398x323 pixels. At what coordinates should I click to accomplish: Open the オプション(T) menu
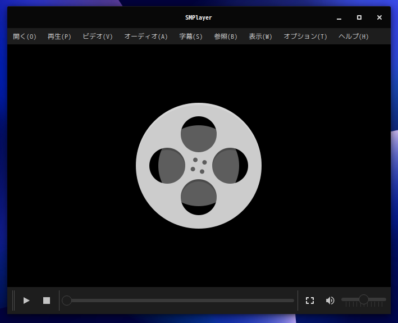click(305, 37)
